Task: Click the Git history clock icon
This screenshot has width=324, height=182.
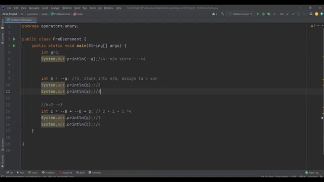Action: pyautogui.click(x=299, y=14)
